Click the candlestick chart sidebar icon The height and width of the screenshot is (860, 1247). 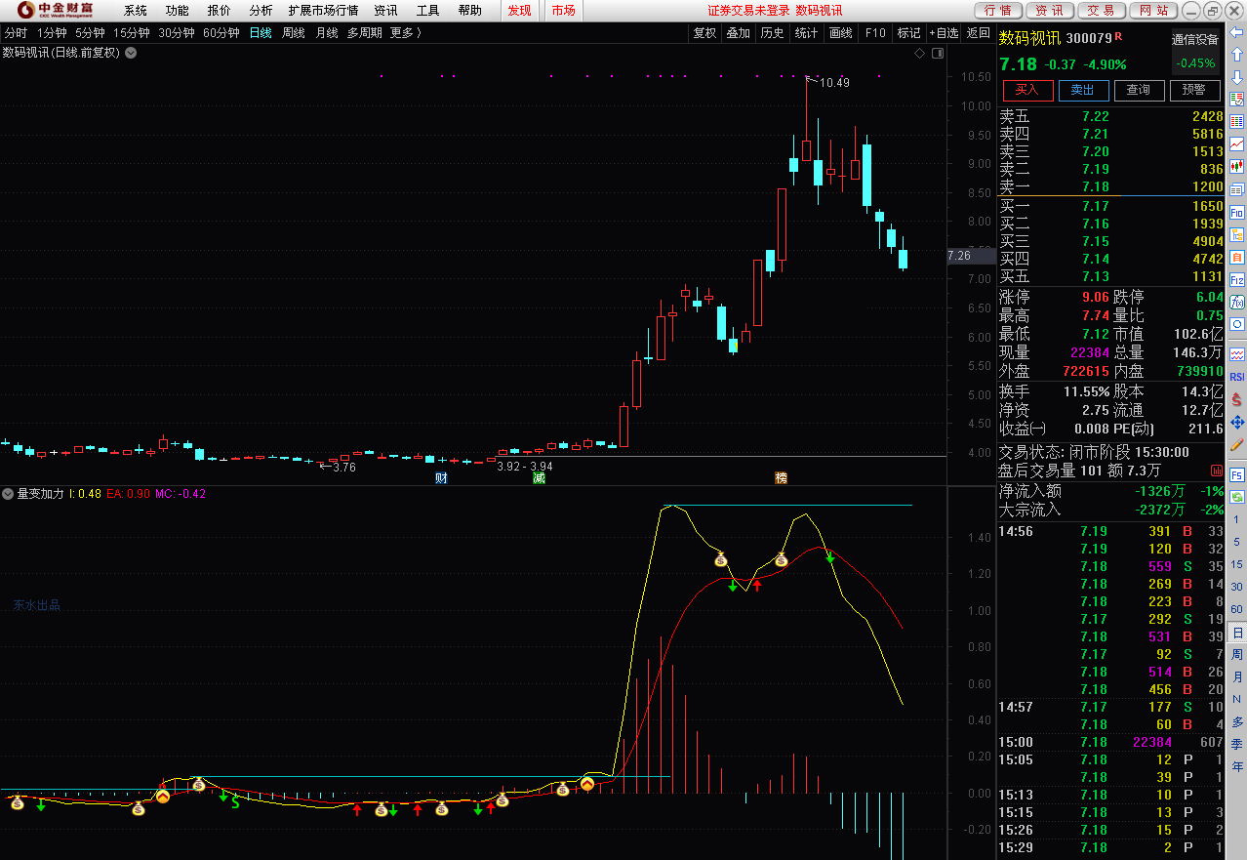click(1236, 166)
